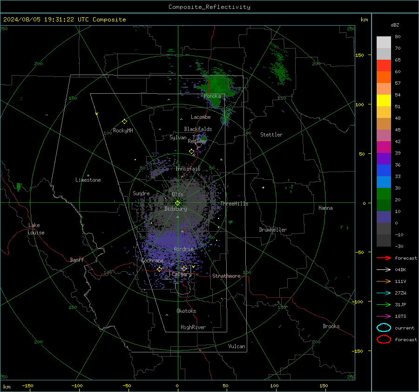Screen dimensions: 419x392
Task: Click the Stettler city label
Action: [x=271, y=135]
